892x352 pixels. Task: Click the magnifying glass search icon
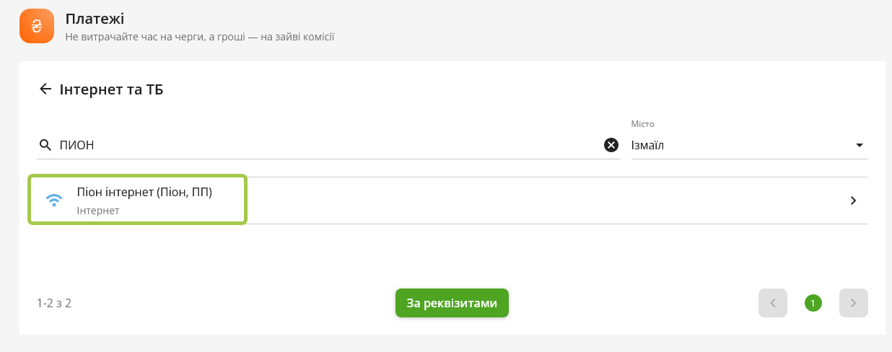[x=45, y=145]
